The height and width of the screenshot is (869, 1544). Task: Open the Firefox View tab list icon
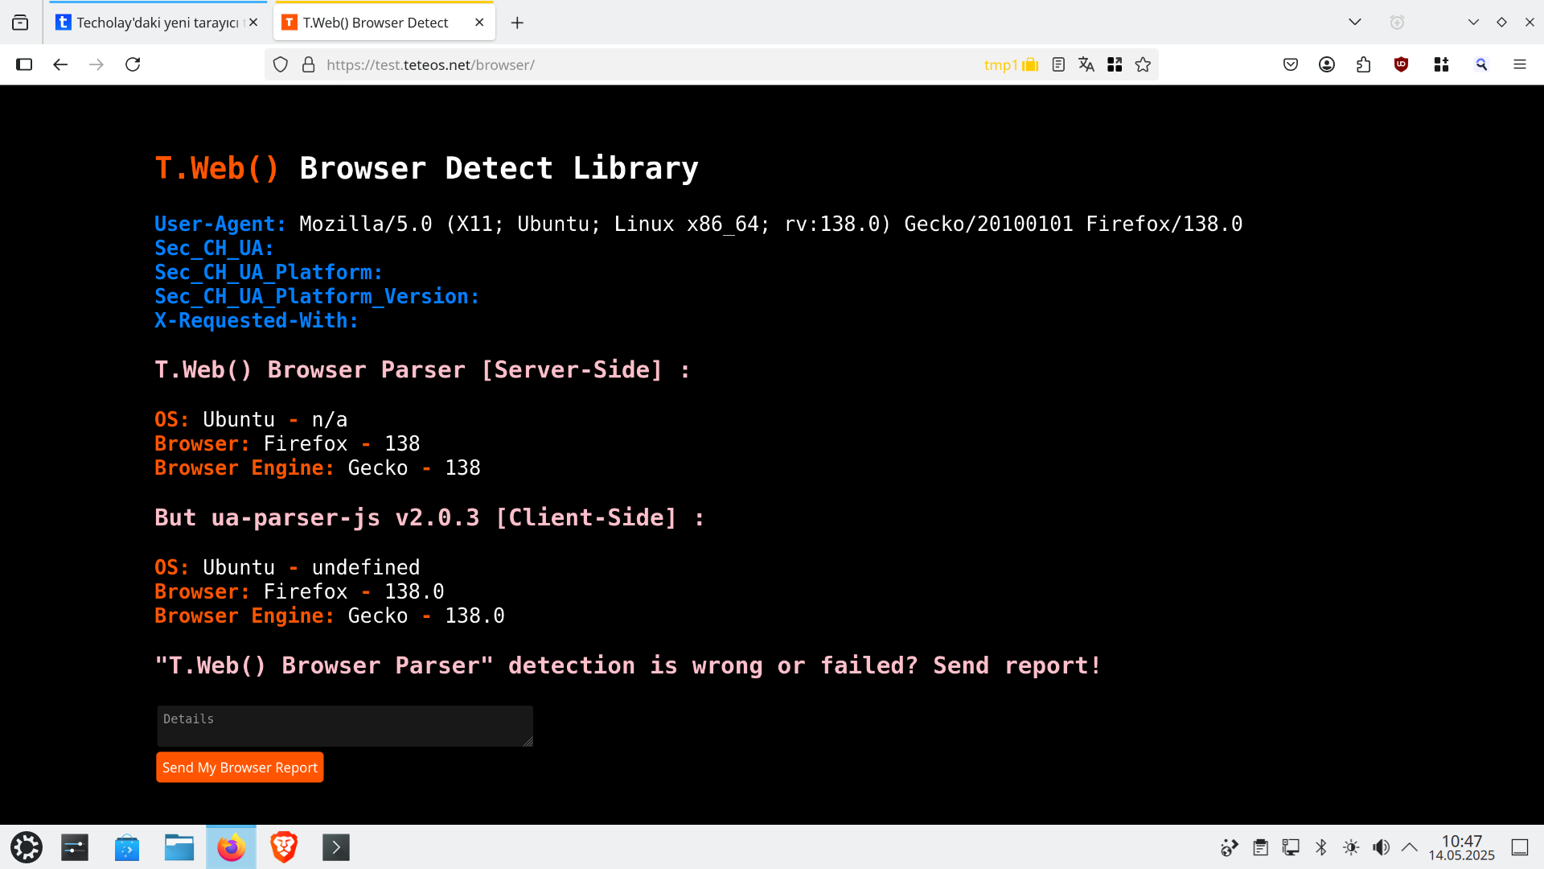point(20,23)
